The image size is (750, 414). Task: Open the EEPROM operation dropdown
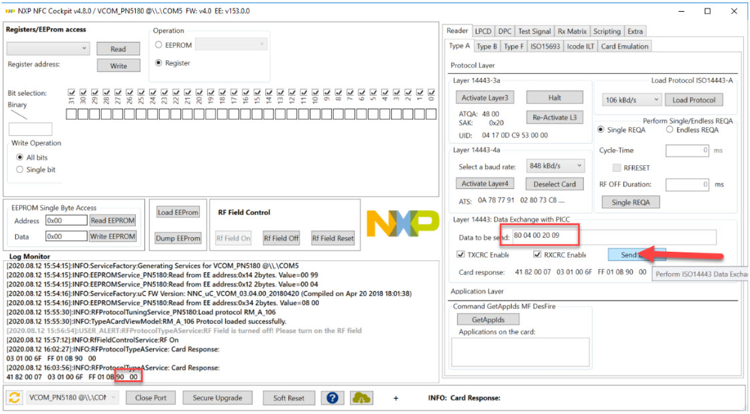(231, 44)
